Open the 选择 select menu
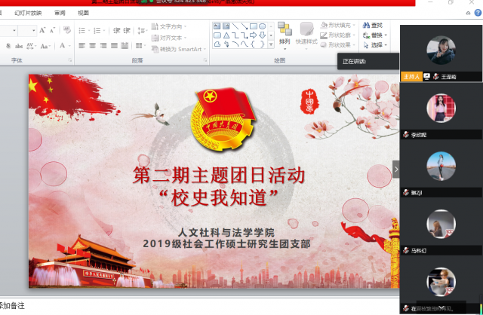The height and width of the screenshot is (315, 483). (374, 45)
